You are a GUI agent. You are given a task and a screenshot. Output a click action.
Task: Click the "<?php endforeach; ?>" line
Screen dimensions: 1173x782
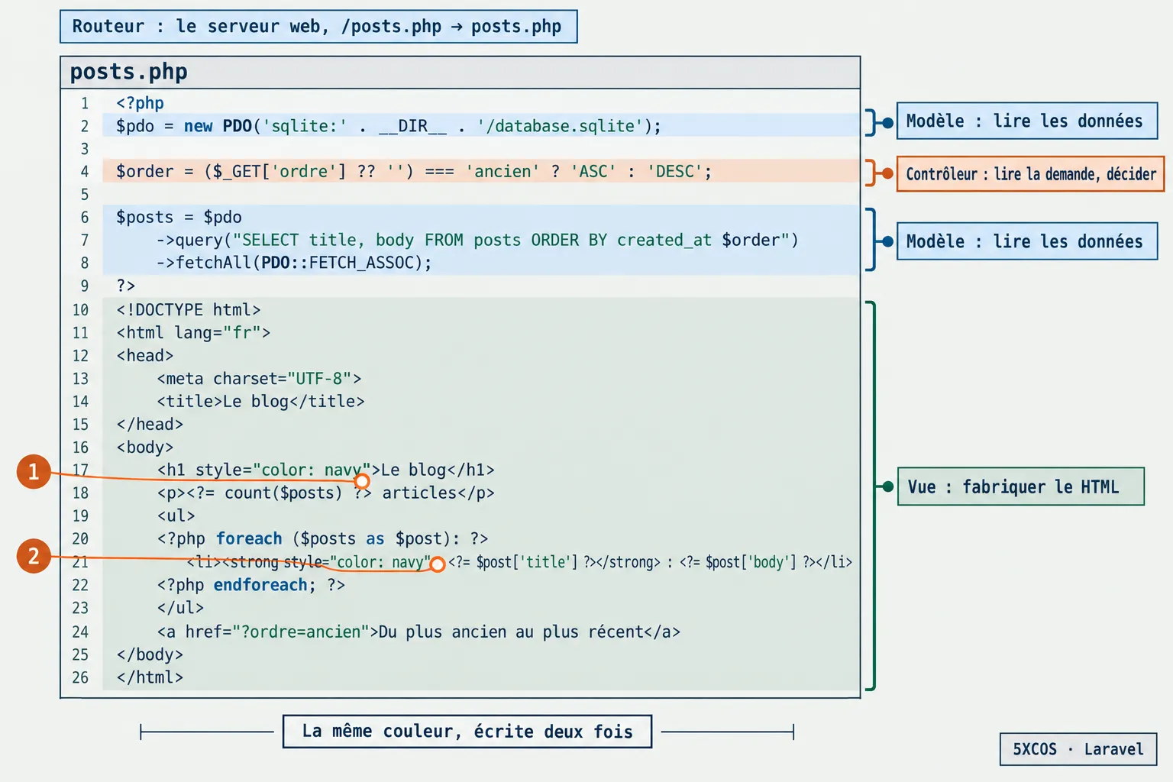pyautogui.click(x=250, y=586)
